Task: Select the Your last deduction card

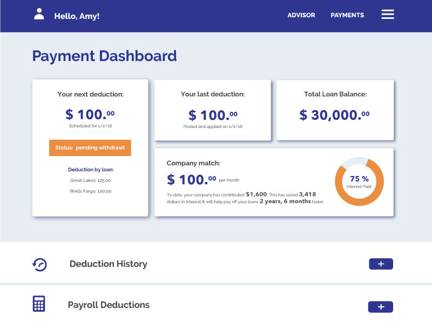Action: 213,110
